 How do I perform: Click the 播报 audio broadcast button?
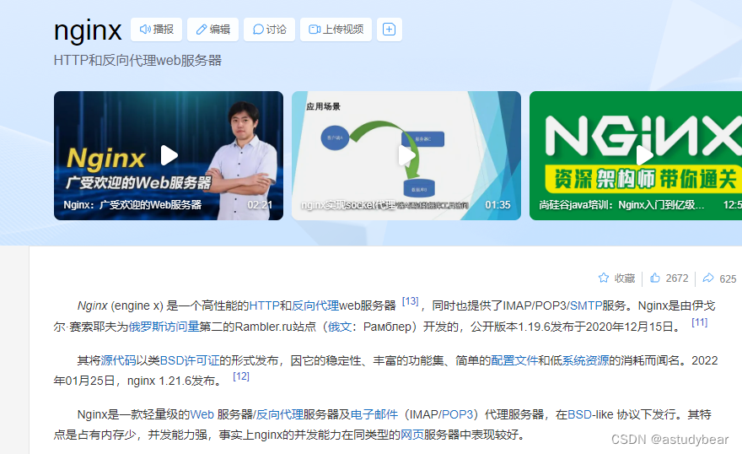156,30
